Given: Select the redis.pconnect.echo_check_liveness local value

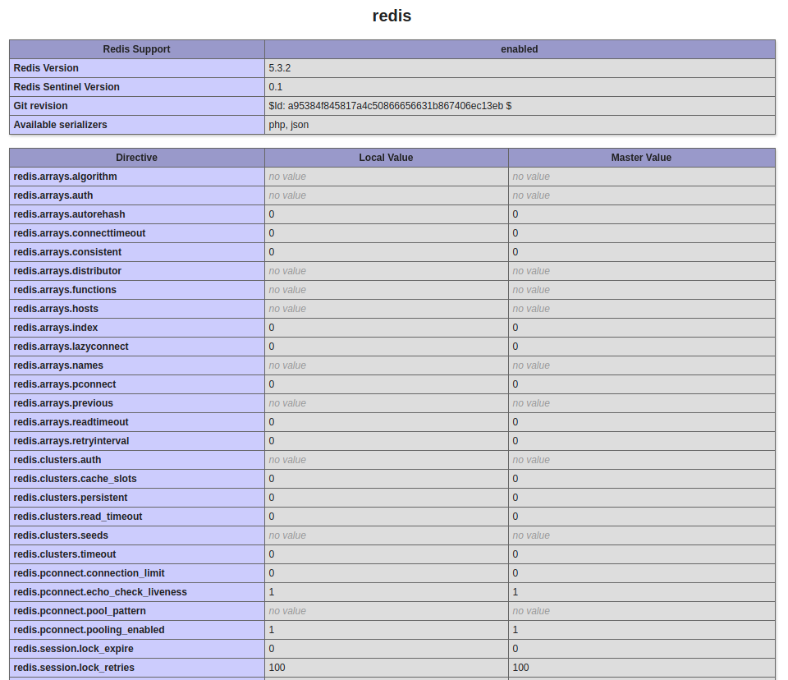Looking at the screenshot, I should click(x=271, y=592).
